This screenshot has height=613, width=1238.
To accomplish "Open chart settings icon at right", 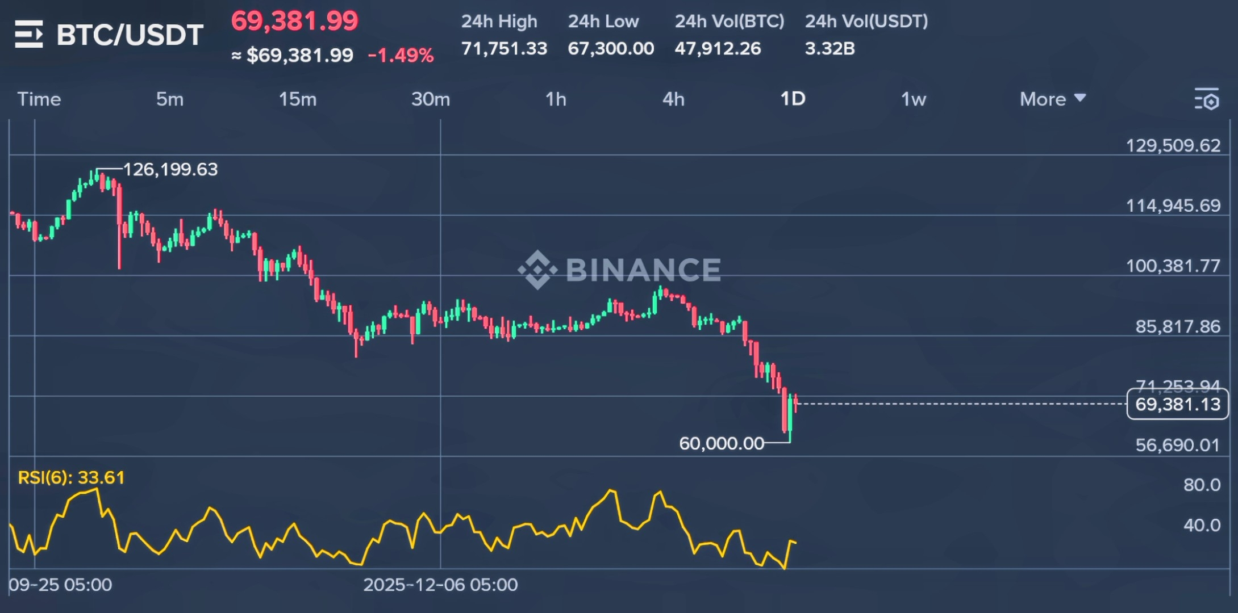I will point(1206,99).
